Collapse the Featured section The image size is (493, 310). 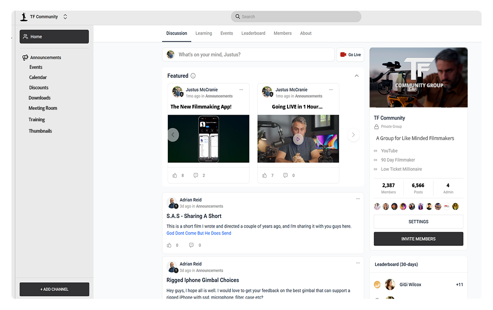pyautogui.click(x=357, y=76)
